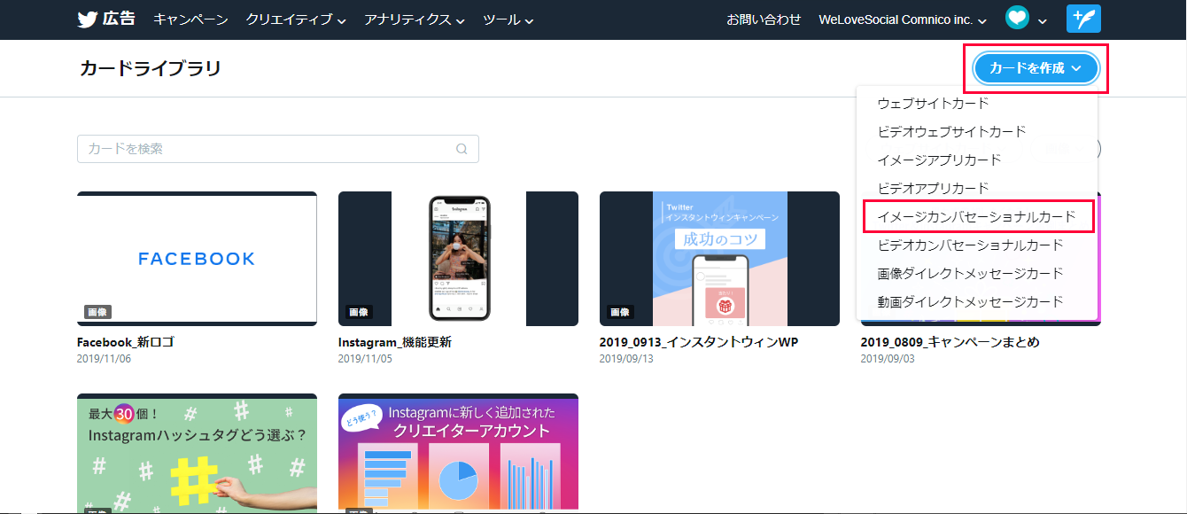Image resolution: width=1187 pixels, height=514 pixels.
Task: Open the Instagram phone card thumbnail
Action: [458, 259]
